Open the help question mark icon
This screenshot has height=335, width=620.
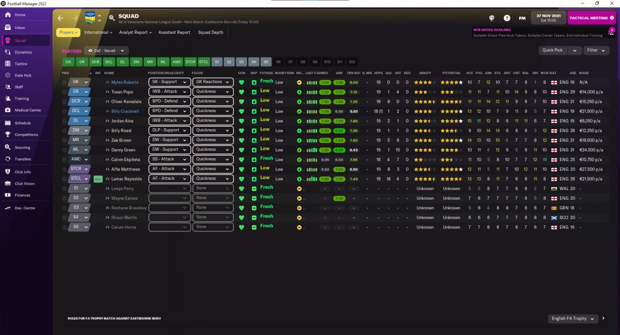507,18
